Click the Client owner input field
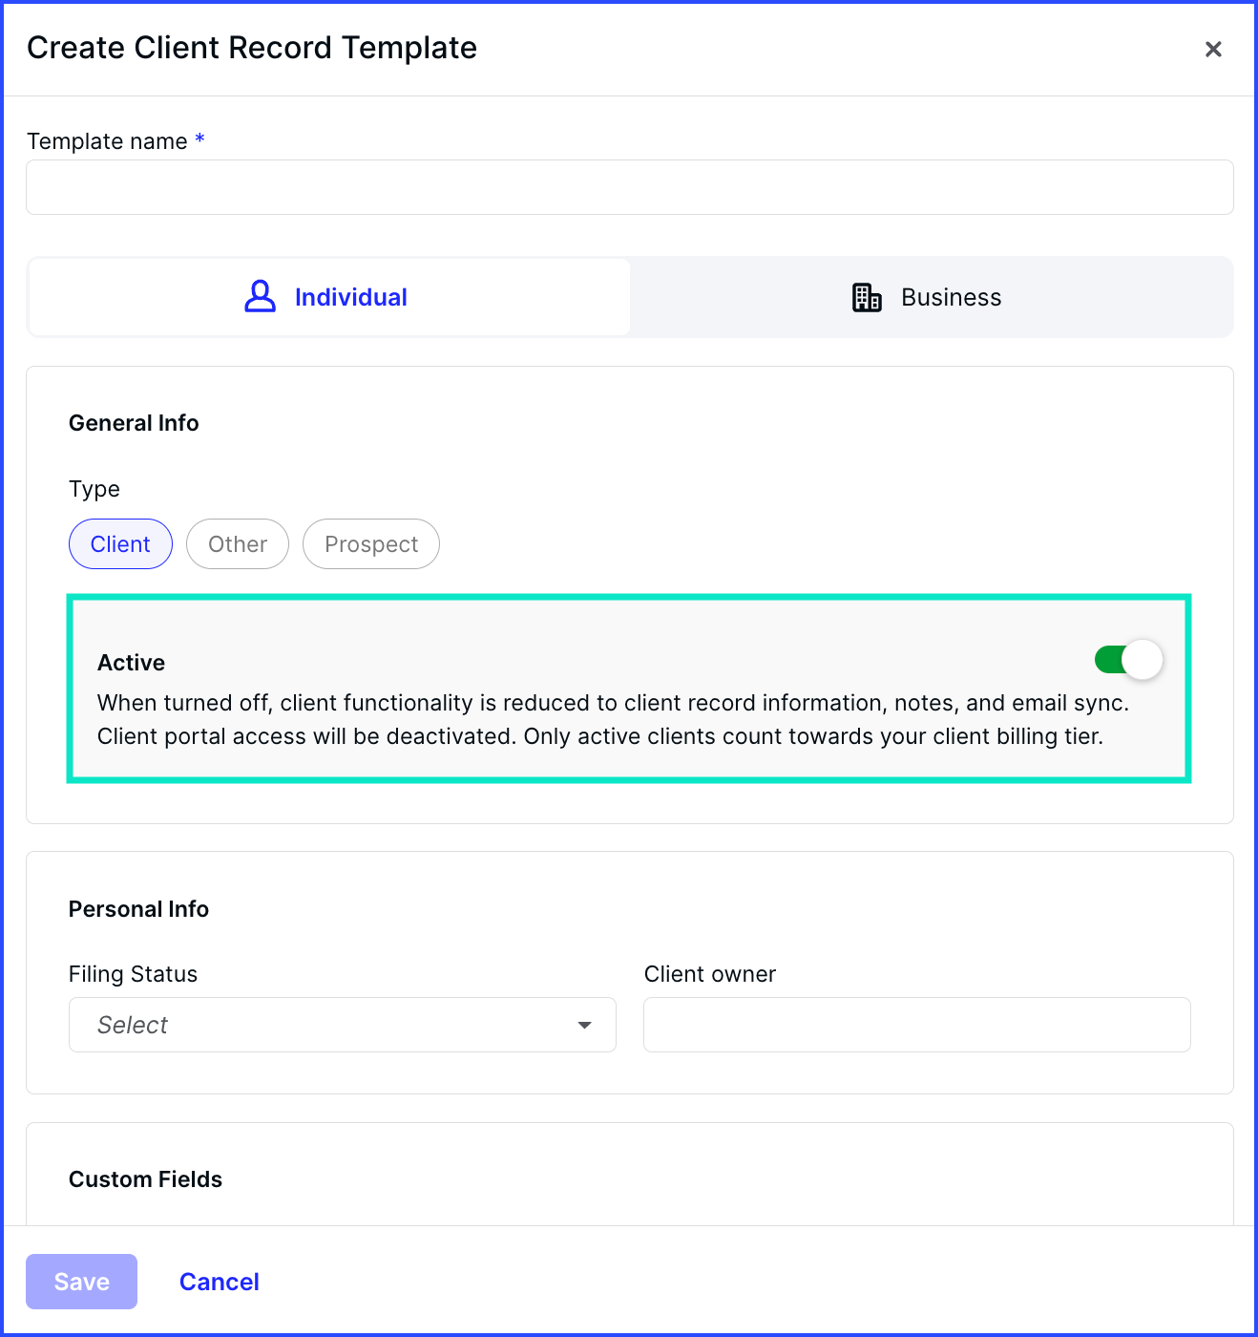This screenshot has width=1258, height=1337. point(916,1025)
